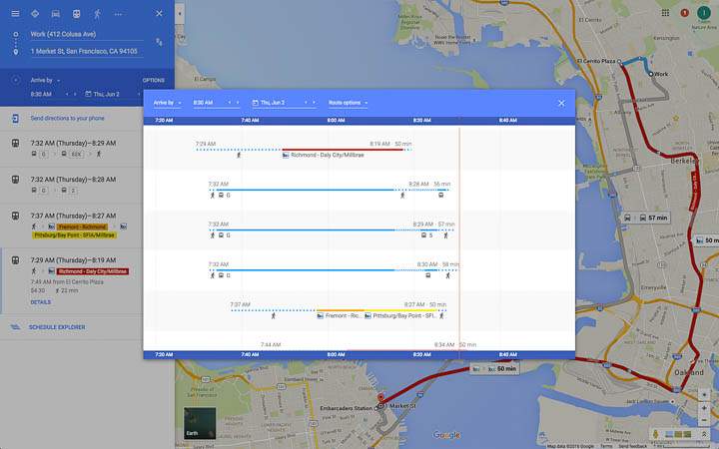Click the send-to-phone icon
Screen dimensions: 719x449
[15, 119]
